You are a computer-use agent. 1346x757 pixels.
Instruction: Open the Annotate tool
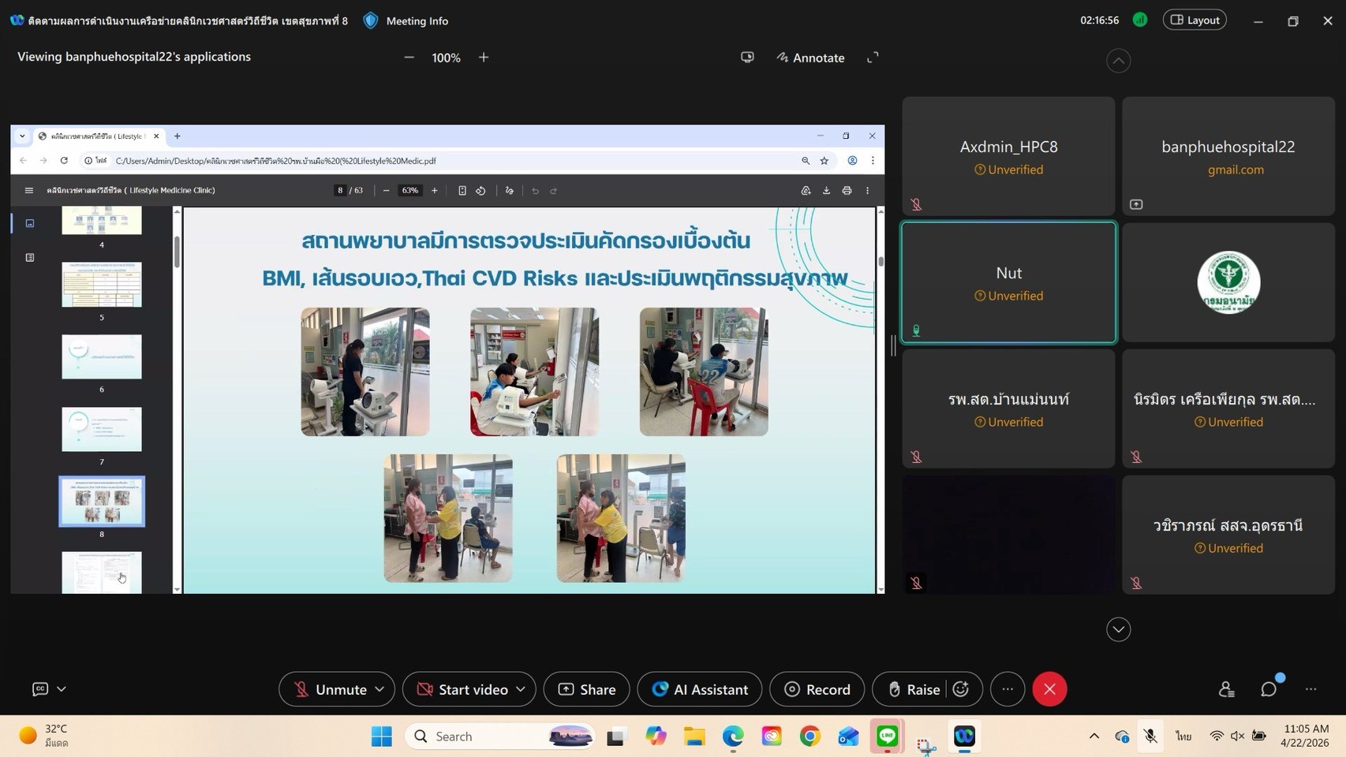(810, 58)
